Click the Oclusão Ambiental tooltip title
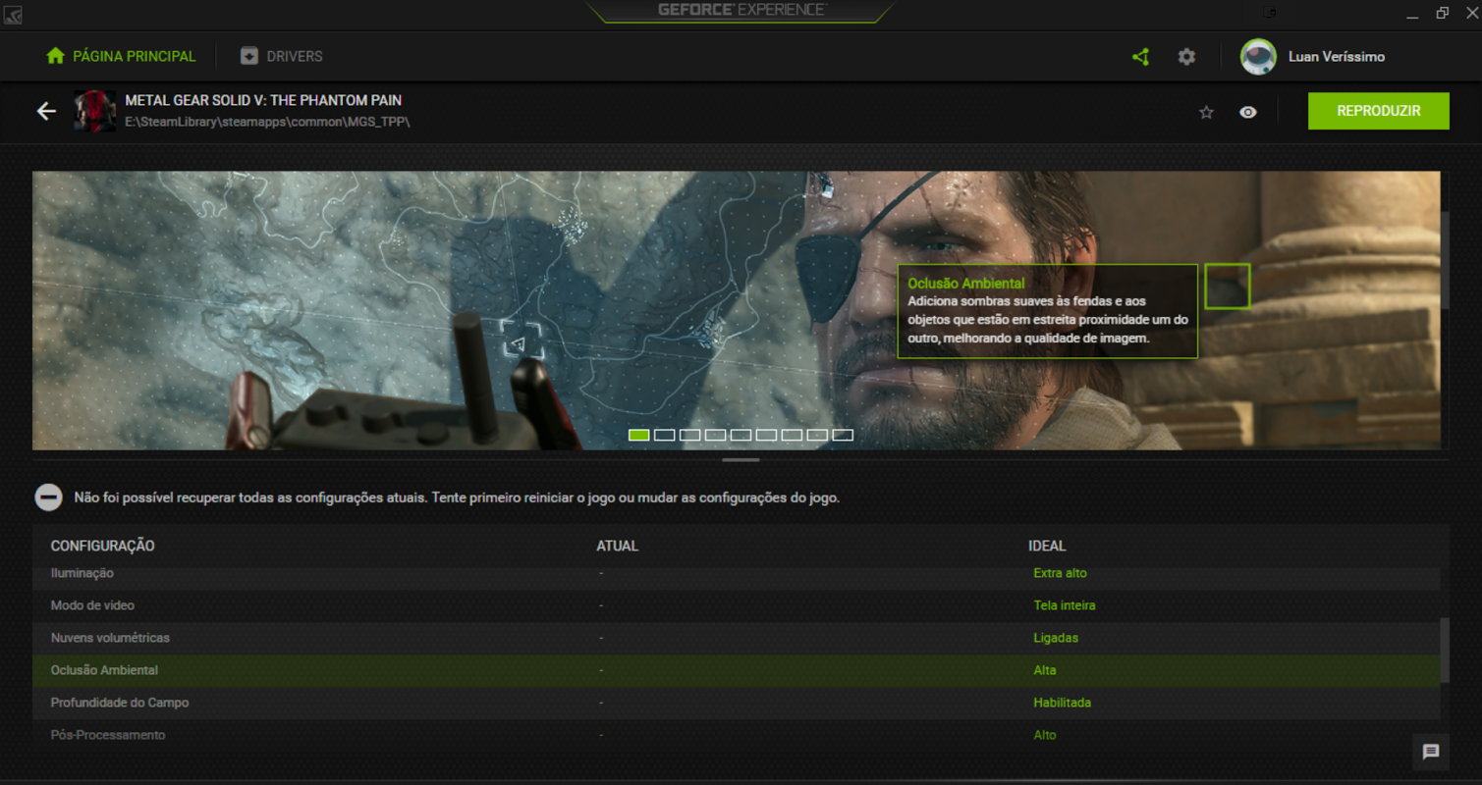 pos(966,284)
